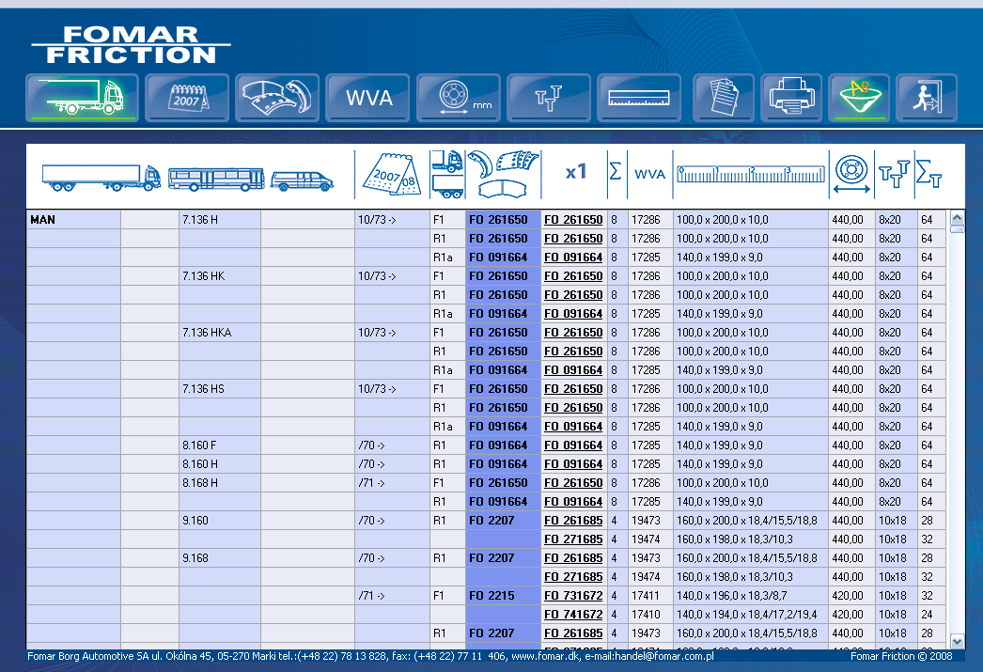983x672 pixels.
Task: Click the WVA column header
Action: click(x=649, y=174)
